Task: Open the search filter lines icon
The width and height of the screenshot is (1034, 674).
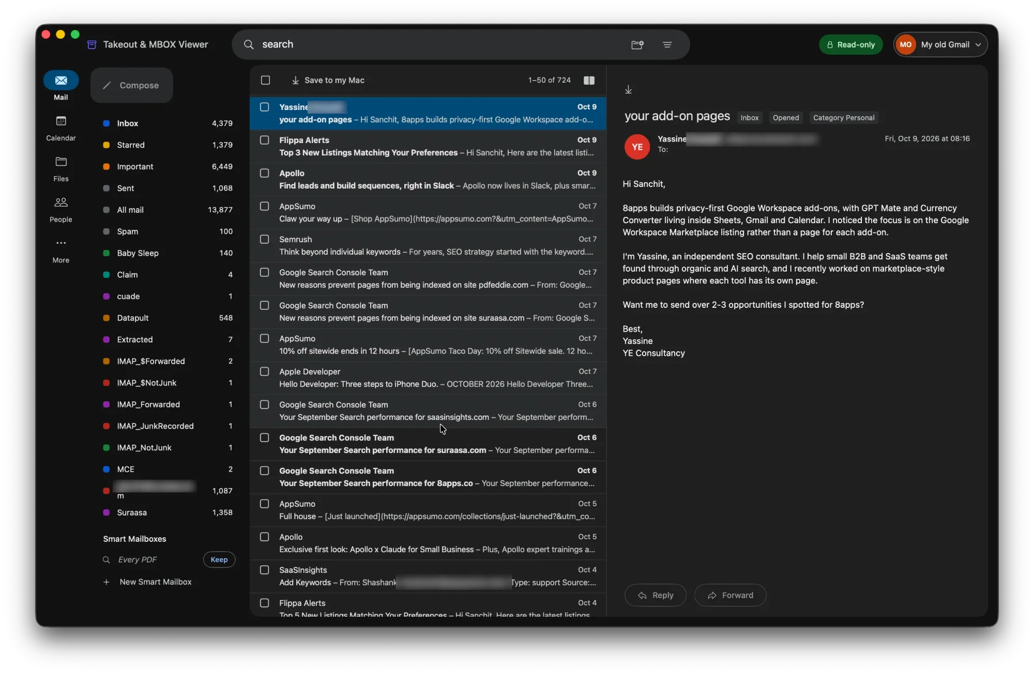Action: (667, 45)
